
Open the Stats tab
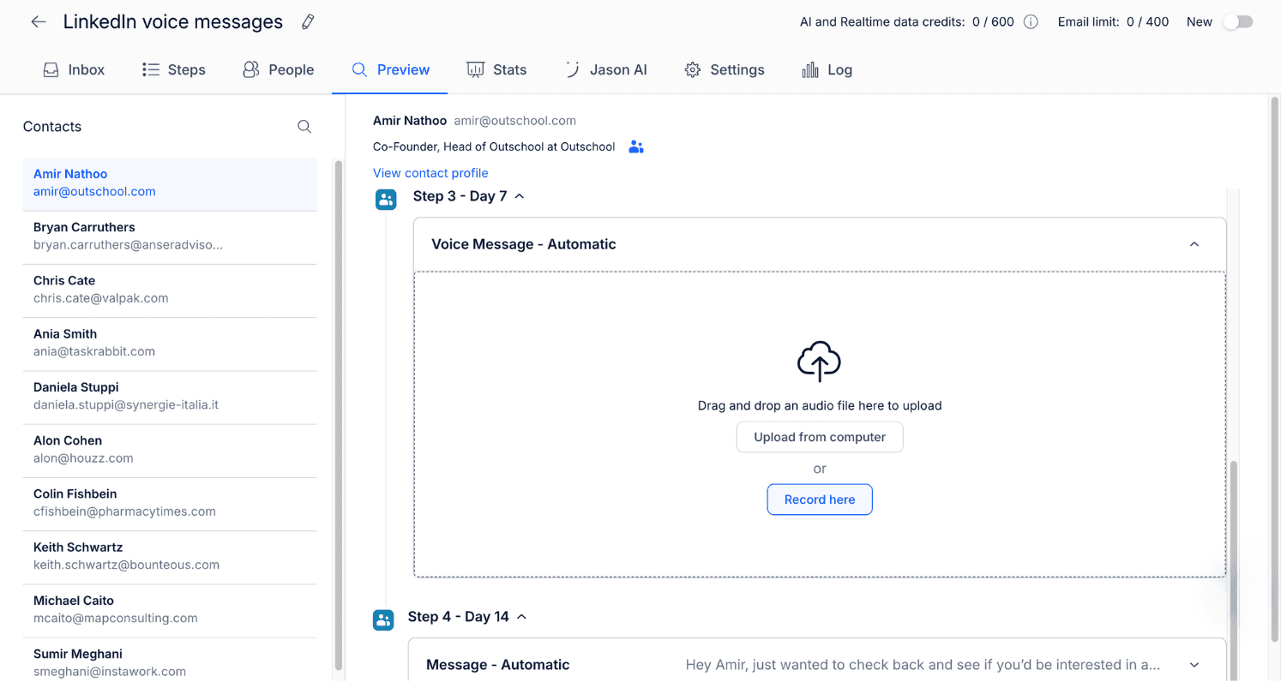(496, 70)
